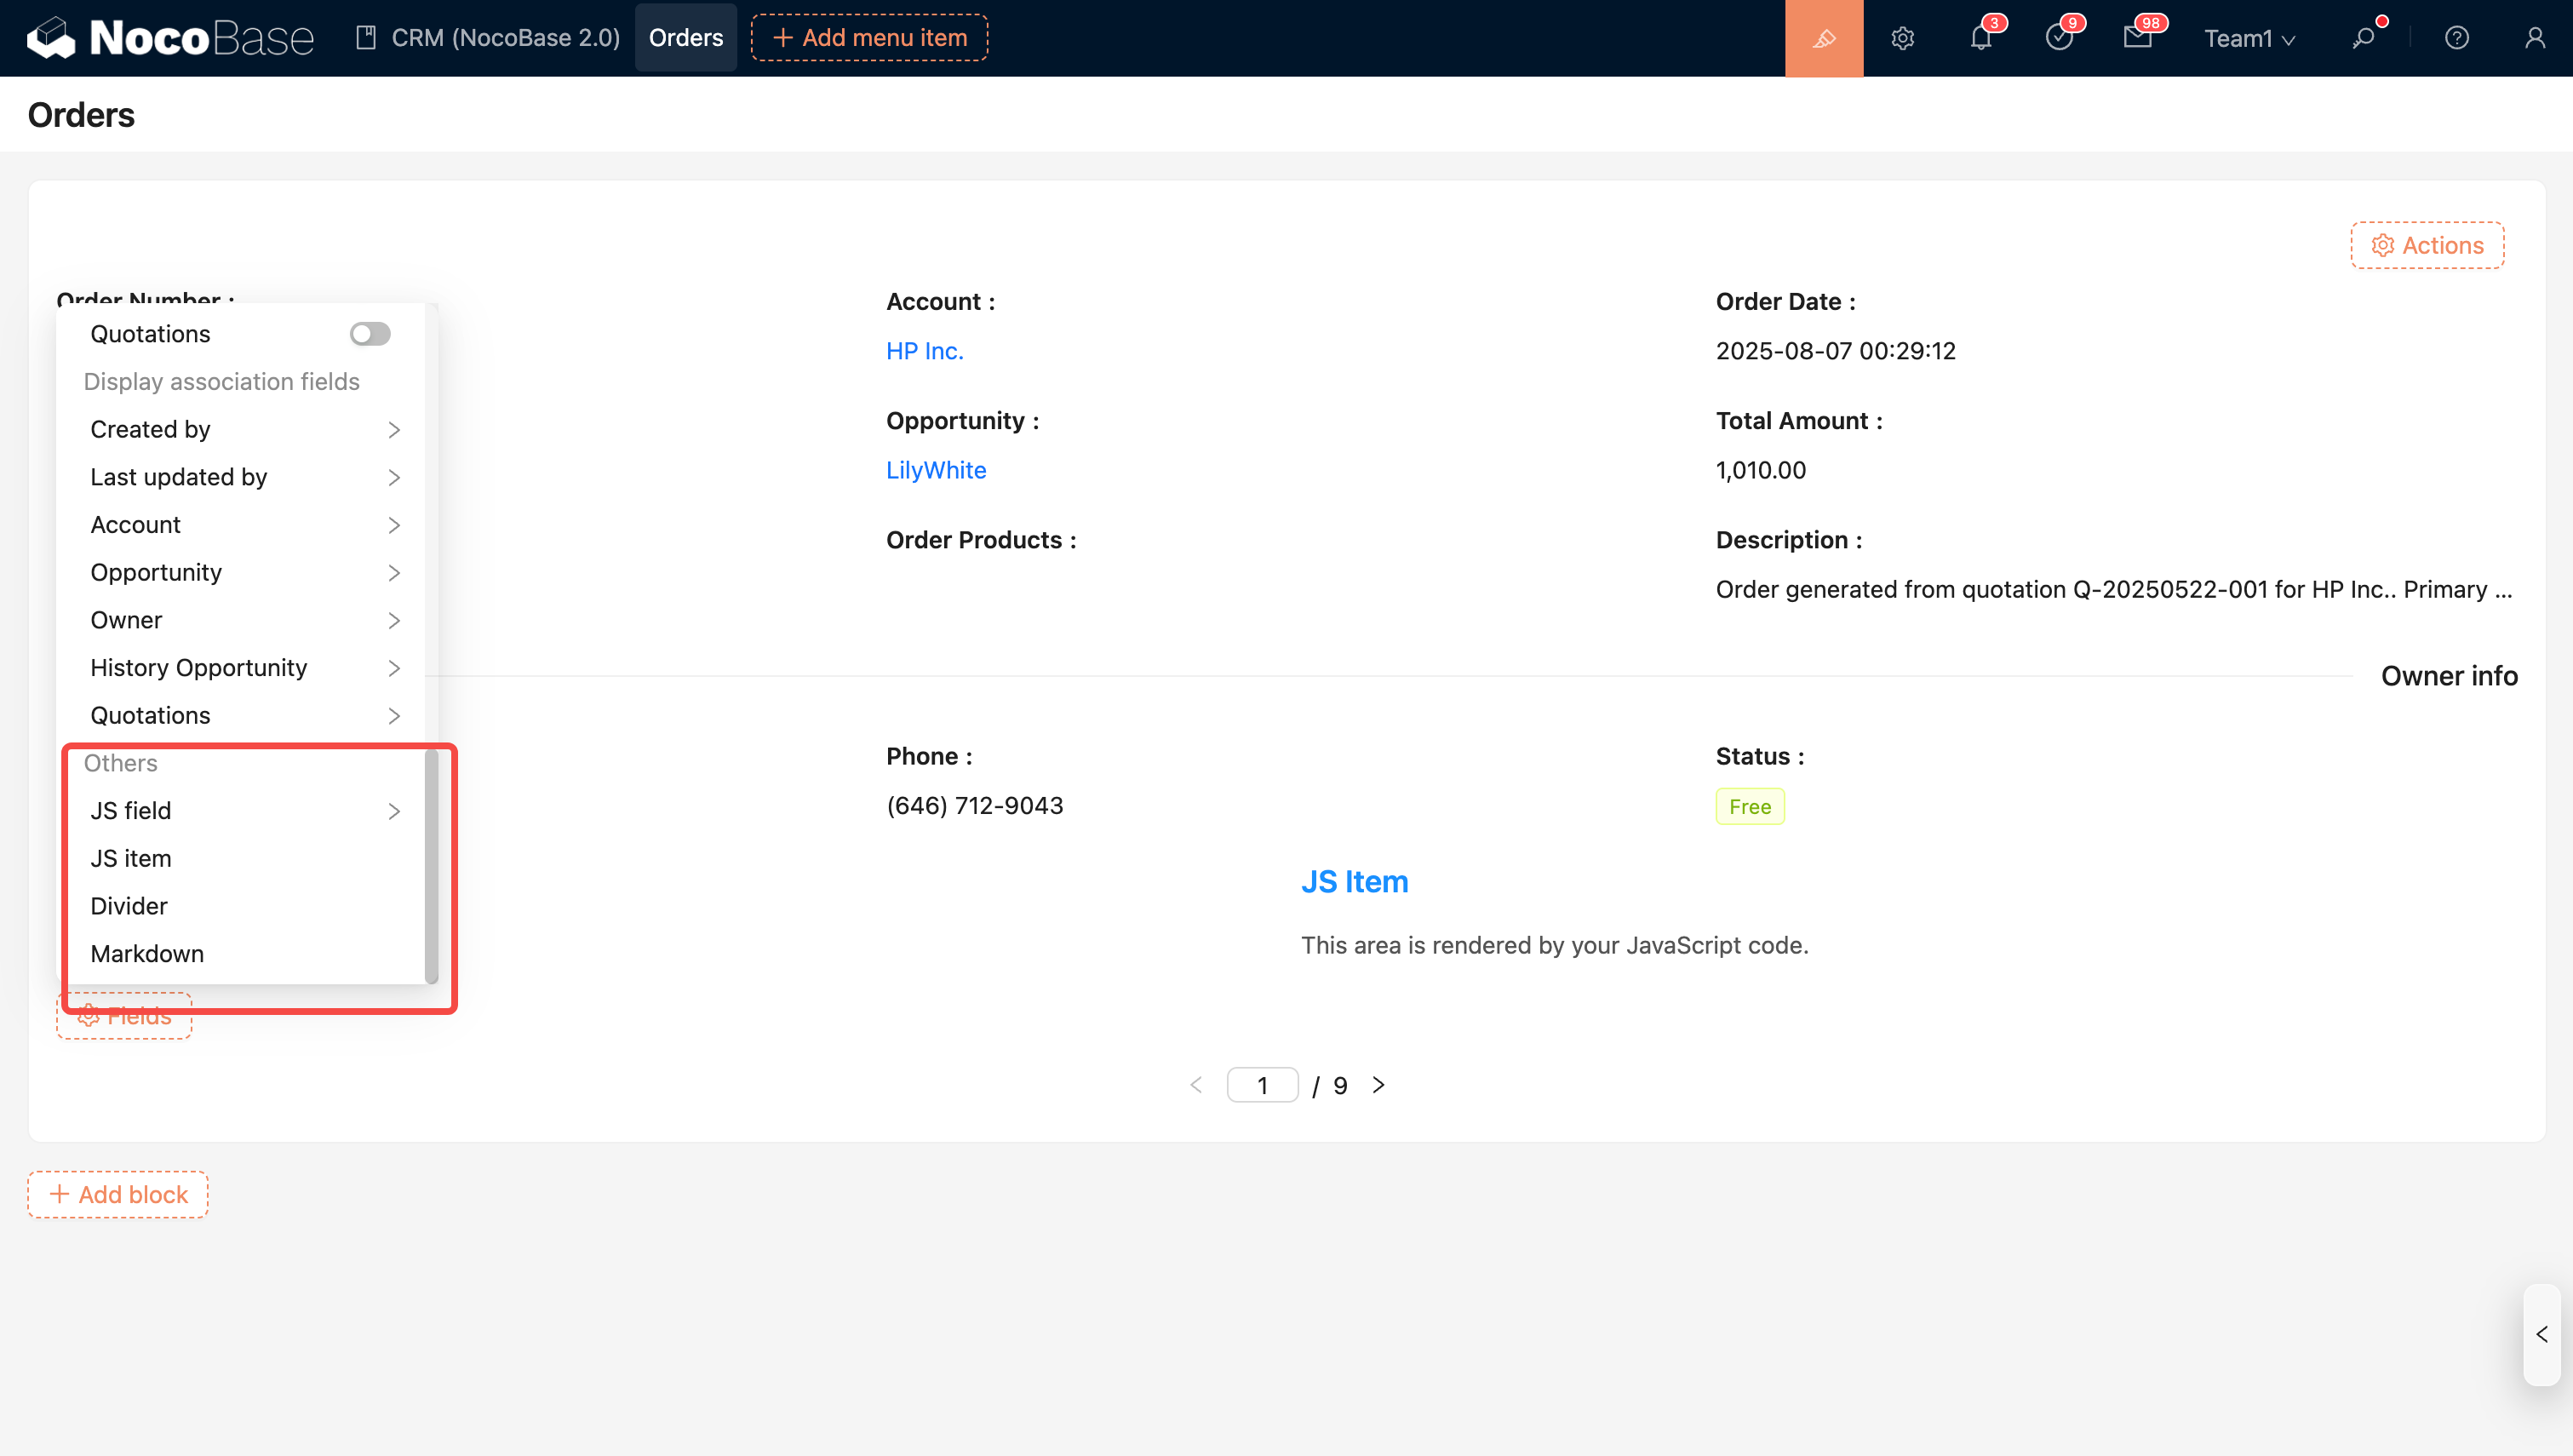Click the page number input field
Viewport: 2573px width, 1456px height.
(1262, 1085)
